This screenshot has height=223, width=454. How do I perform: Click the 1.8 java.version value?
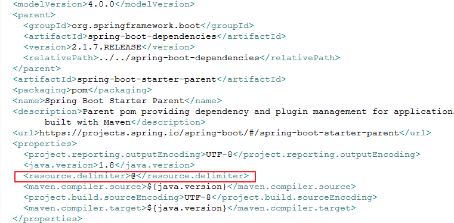106,165
